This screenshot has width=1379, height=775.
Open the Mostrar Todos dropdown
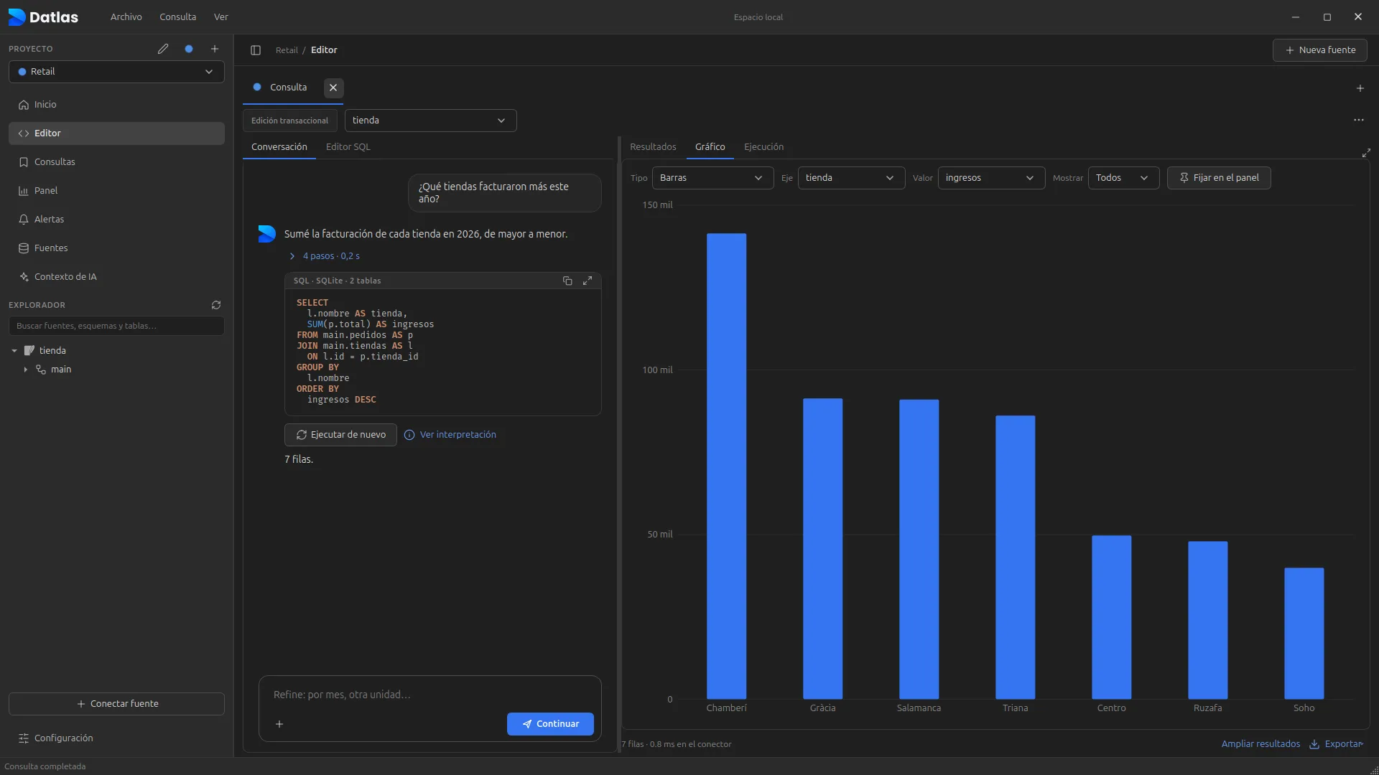[x=1123, y=178]
